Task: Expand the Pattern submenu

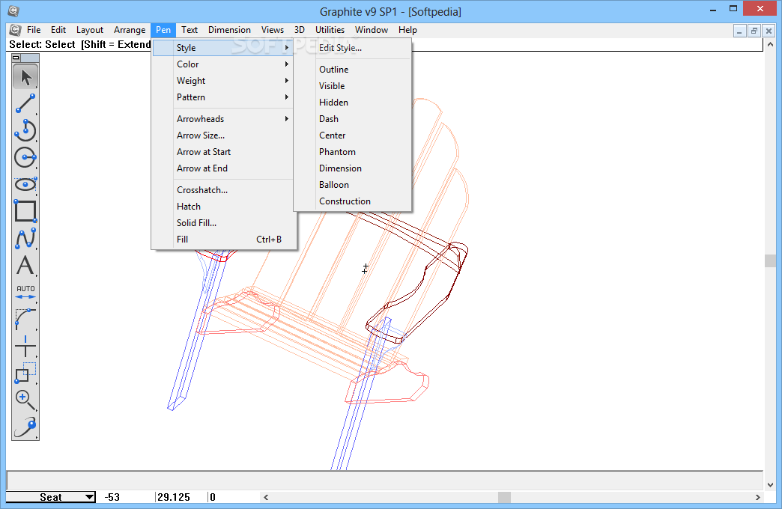Action: (222, 97)
